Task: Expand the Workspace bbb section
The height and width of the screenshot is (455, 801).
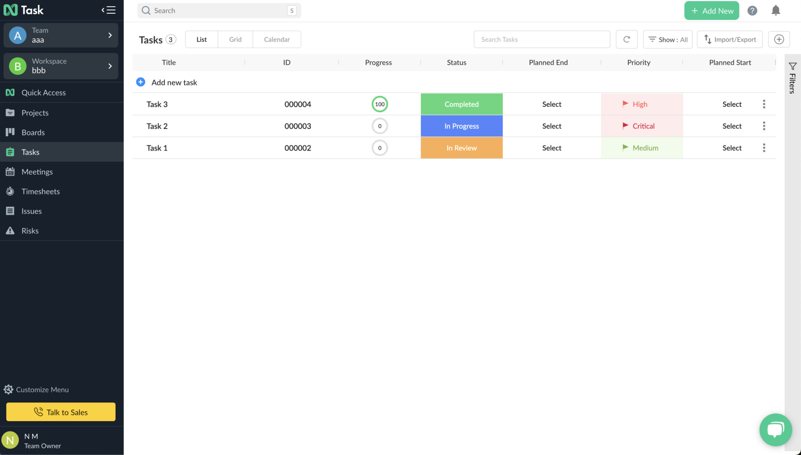Action: (x=110, y=66)
